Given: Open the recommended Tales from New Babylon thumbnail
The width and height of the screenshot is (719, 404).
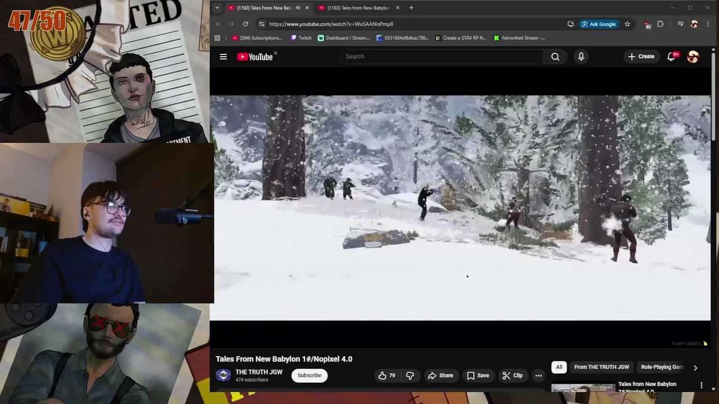Looking at the screenshot, I should tap(583, 388).
